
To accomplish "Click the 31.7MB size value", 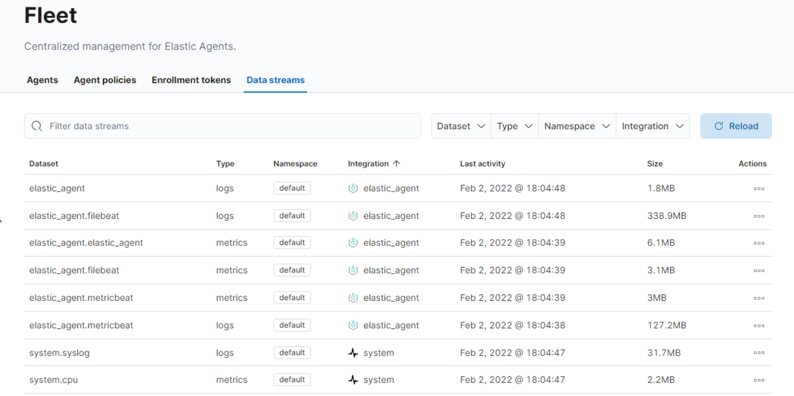I will (x=664, y=352).
